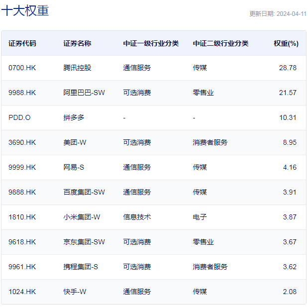308x308 pixels.
Task: Click 通信服务 in the 快手-W row
Action: click(137, 292)
